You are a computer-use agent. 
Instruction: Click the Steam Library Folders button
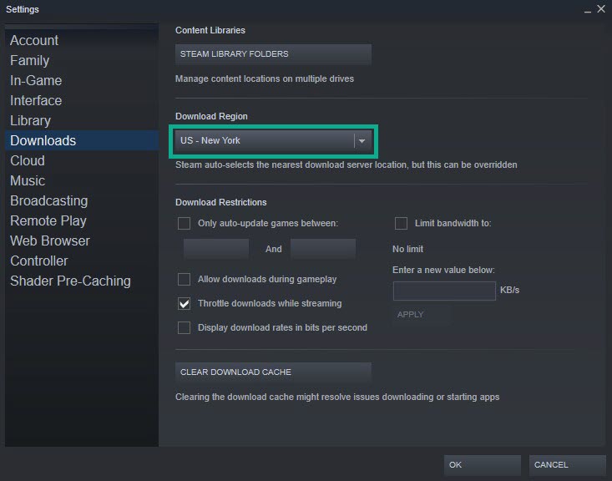tap(273, 54)
